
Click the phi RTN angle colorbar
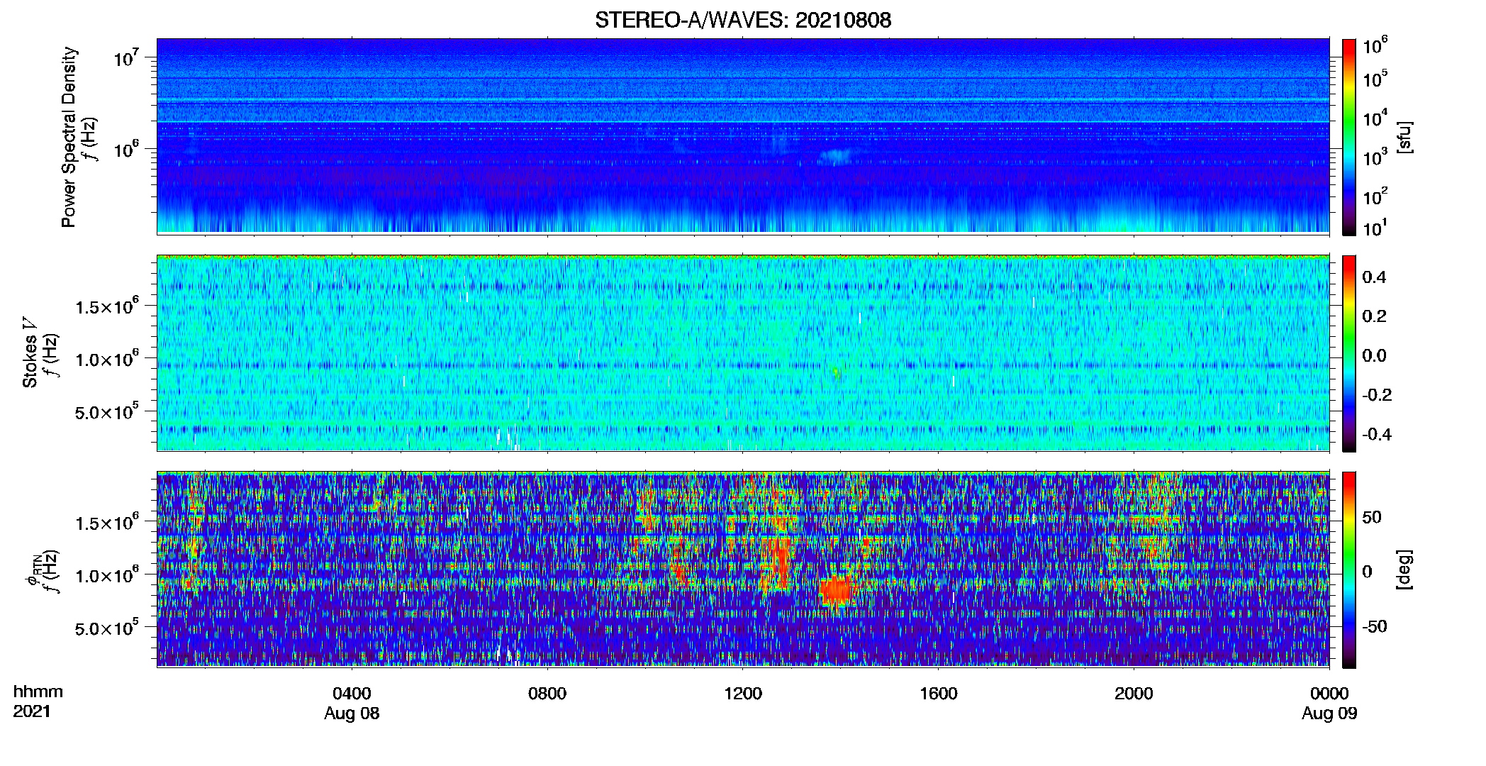(x=1349, y=570)
